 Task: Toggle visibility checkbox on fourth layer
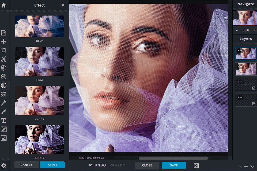254,104
